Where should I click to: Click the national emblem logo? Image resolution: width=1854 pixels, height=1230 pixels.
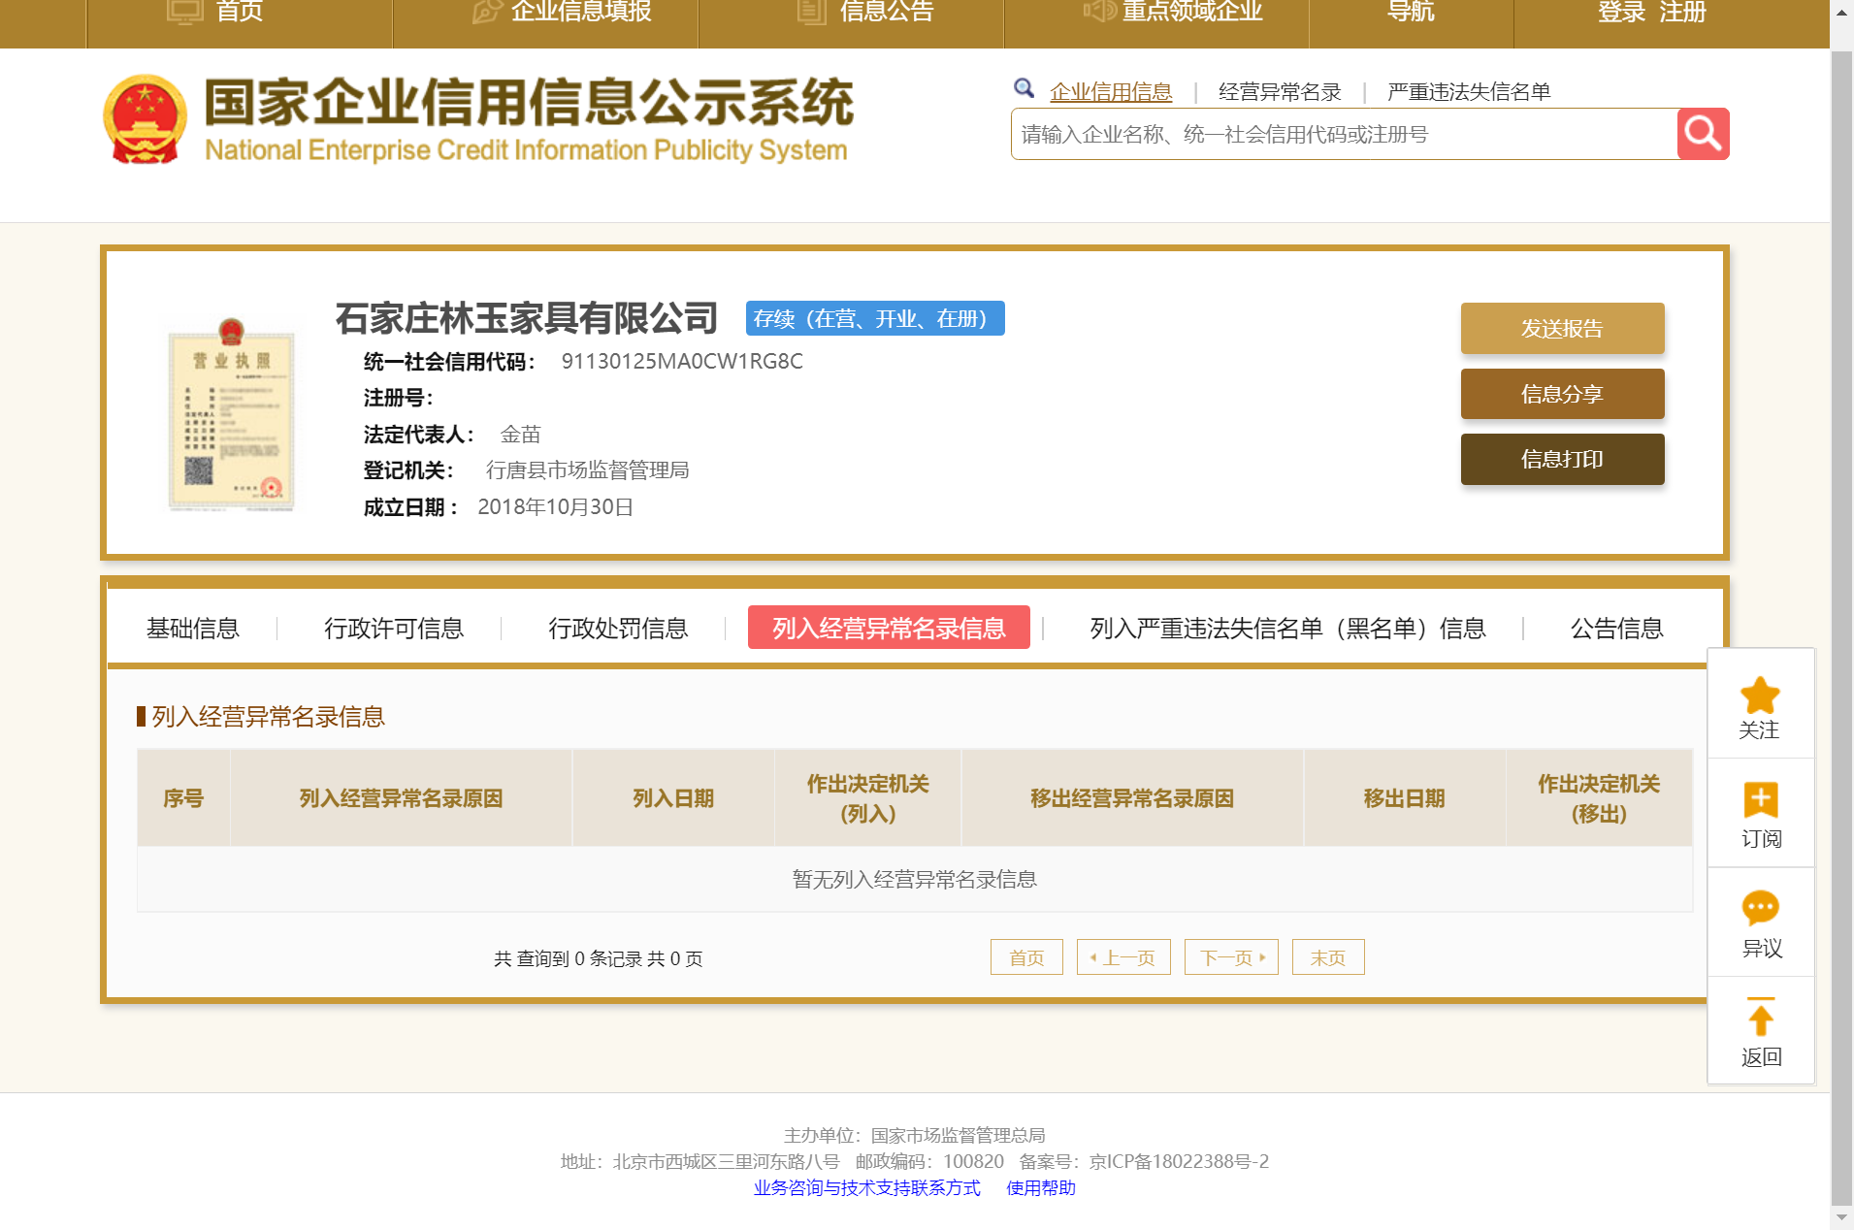[x=145, y=119]
